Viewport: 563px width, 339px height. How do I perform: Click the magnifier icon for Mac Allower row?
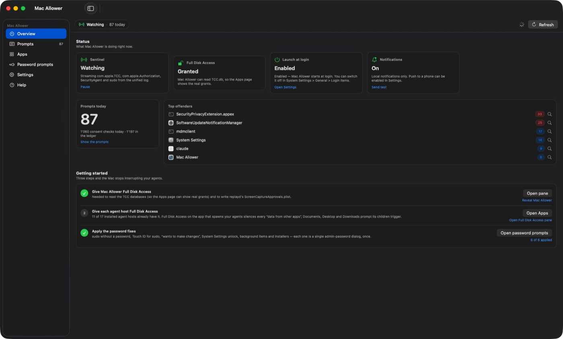(x=550, y=157)
